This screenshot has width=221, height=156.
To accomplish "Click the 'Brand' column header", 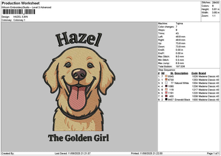I will (x=203, y=73).
